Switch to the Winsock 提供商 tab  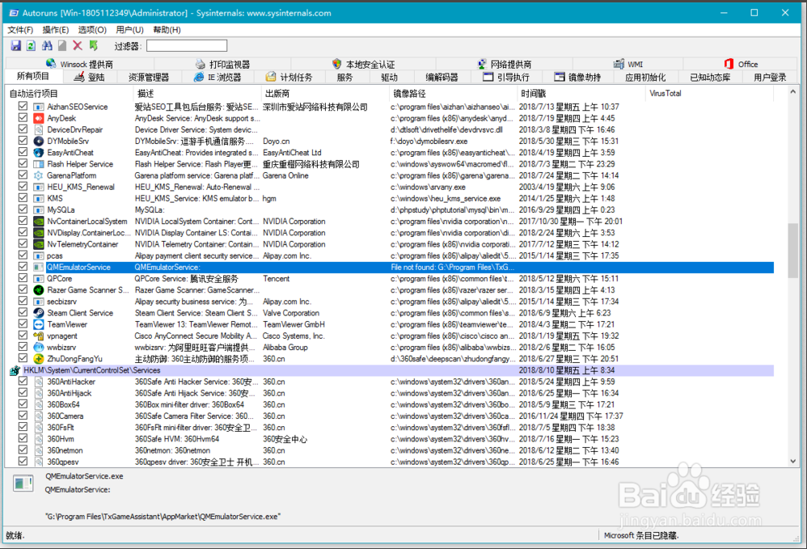pyautogui.click(x=80, y=64)
